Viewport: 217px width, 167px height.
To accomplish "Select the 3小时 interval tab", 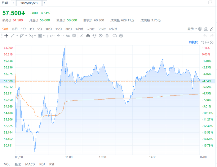I will pos(102,29).
